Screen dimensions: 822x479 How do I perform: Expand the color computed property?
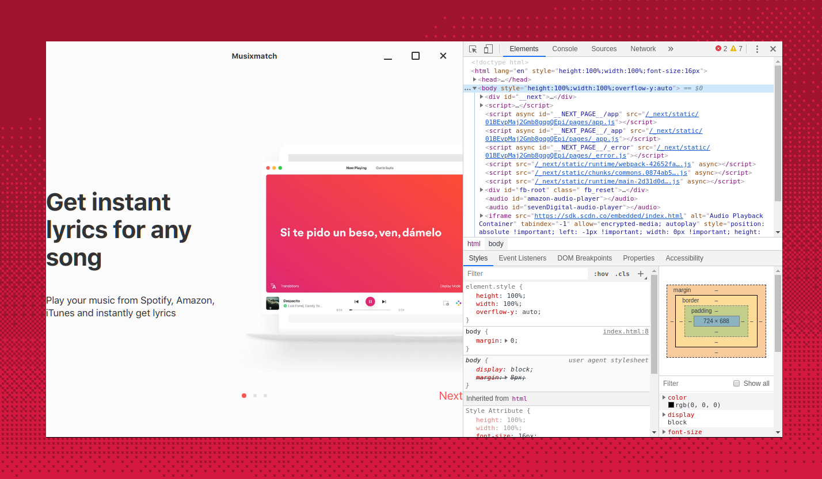tap(664, 397)
